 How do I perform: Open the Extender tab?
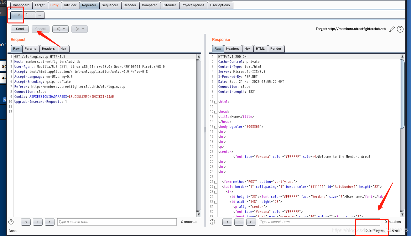pyautogui.click(x=169, y=5)
